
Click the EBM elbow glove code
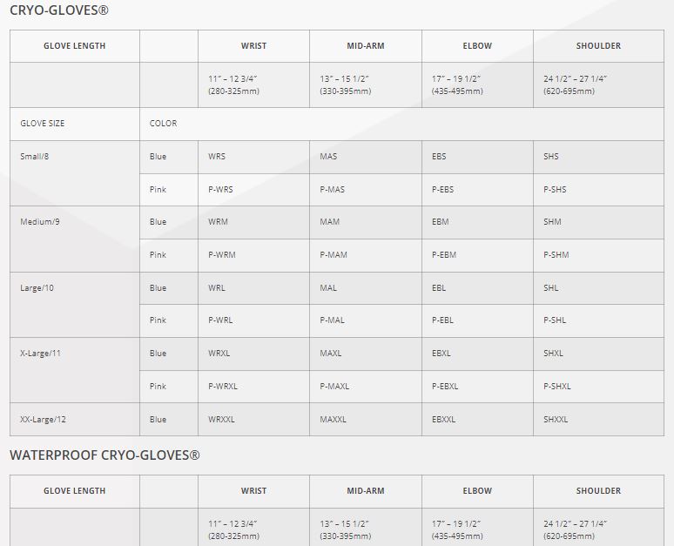[441, 222]
